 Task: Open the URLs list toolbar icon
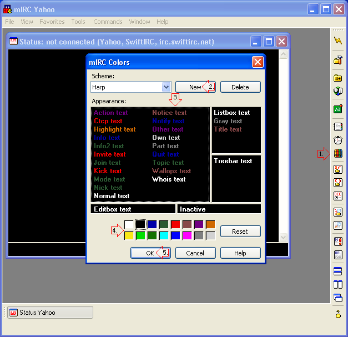[338, 255]
